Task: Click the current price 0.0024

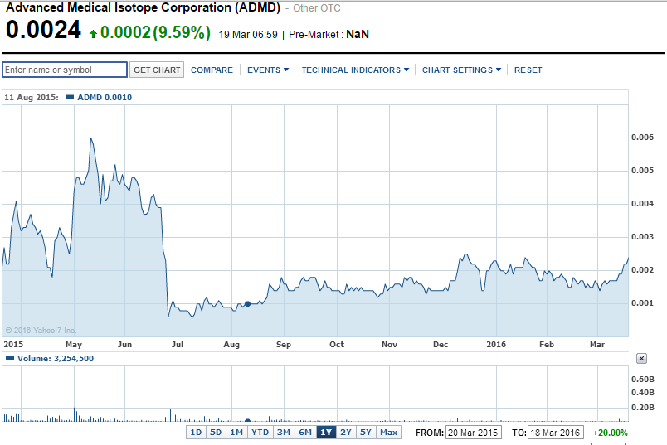Action: pyautogui.click(x=43, y=30)
